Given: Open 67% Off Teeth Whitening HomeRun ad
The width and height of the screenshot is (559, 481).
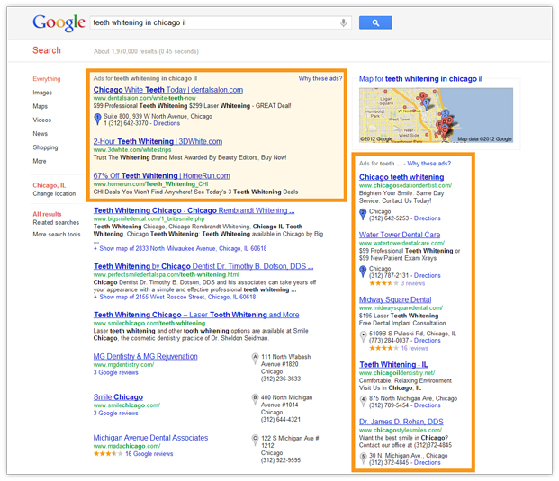Looking at the screenshot, I should tap(161, 175).
